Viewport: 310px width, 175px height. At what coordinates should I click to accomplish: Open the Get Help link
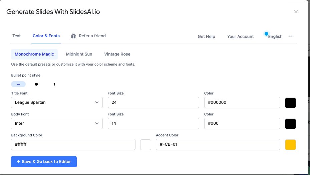tap(207, 37)
